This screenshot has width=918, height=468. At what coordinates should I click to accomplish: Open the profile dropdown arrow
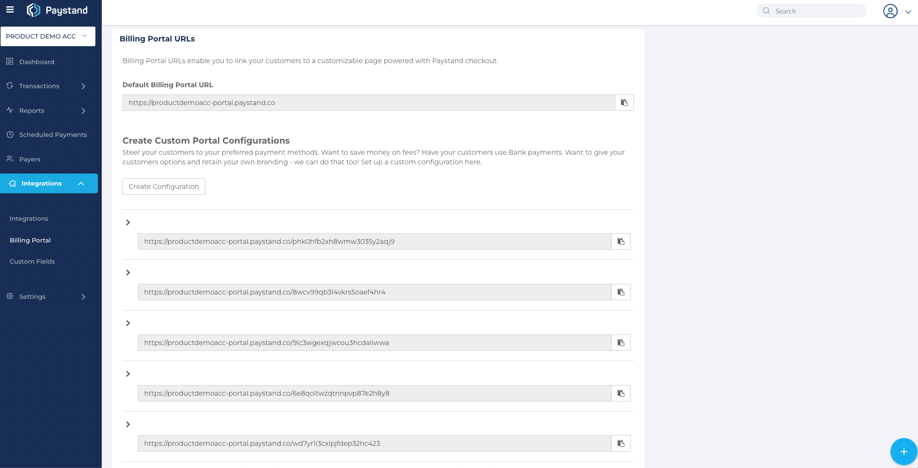point(908,12)
